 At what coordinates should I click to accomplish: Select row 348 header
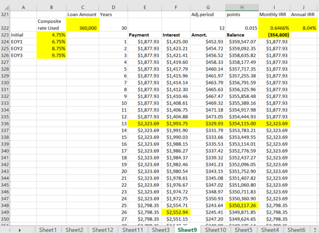tap(5, 205)
